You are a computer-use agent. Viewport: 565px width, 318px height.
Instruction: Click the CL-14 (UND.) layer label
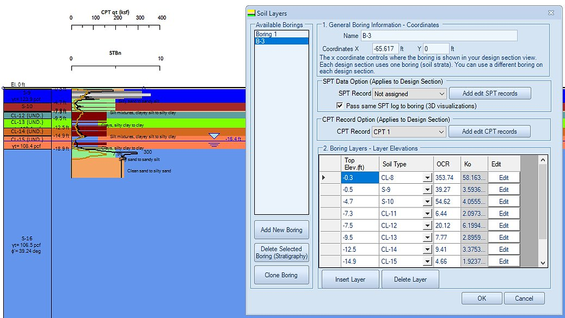click(x=27, y=131)
